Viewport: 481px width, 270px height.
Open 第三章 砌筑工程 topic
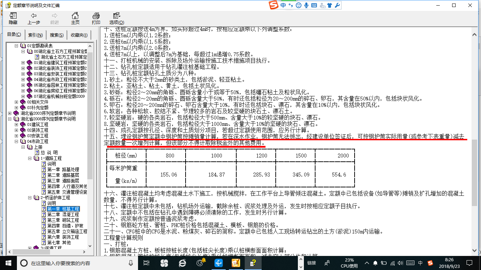click(x=63, y=220)
